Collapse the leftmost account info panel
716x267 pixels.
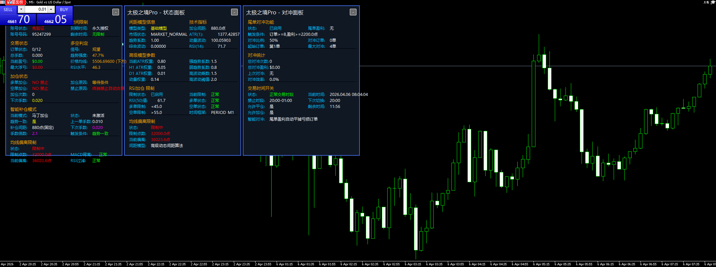[x=116, y=12]
